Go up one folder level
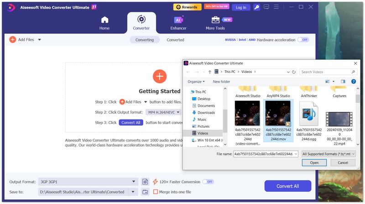This screenshot has height=204, width=365. (210, 72)
